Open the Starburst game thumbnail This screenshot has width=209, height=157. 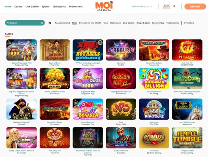(121, 50)
